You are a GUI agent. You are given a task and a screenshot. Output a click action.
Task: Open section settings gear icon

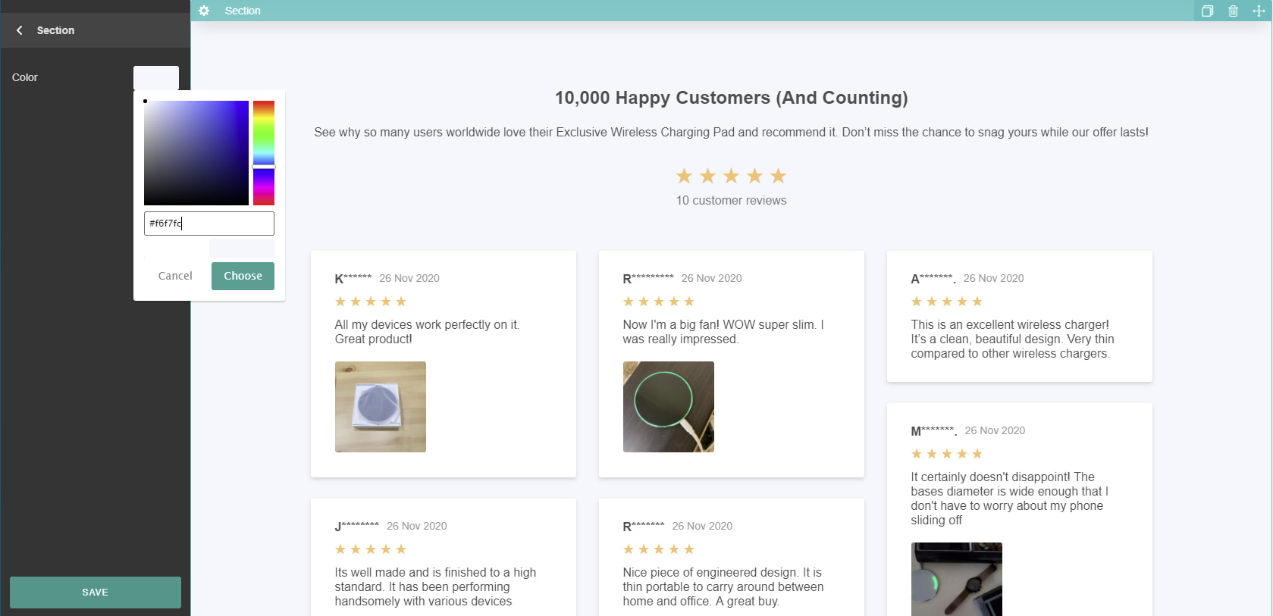(204, 11)
